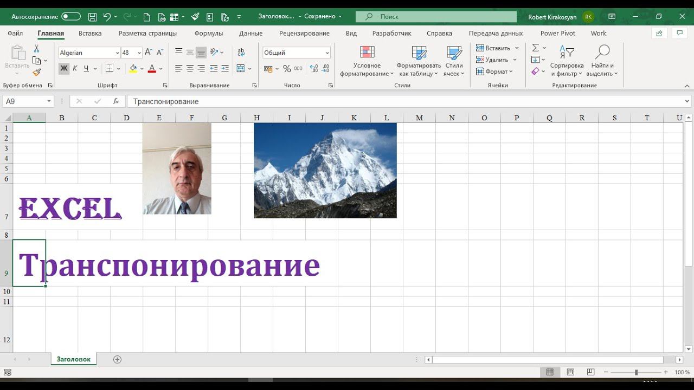Toggle bottom vertical alignment
This screenshot has height=390, width=694.
pyautogui.click(x=201, y=53)
